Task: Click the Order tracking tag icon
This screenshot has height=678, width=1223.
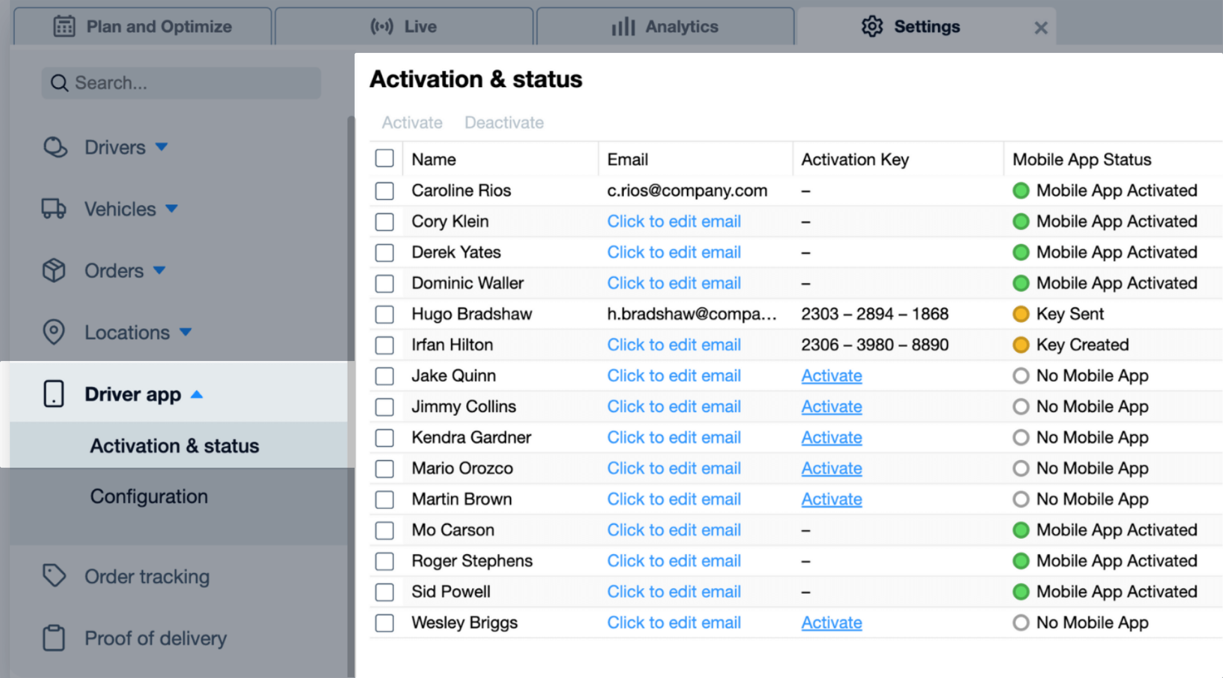Action: pos(54,575)
